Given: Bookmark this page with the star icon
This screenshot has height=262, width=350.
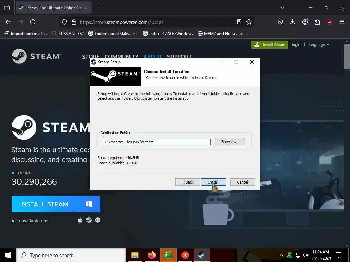Looking at the screenshot, I should (249, 22).
